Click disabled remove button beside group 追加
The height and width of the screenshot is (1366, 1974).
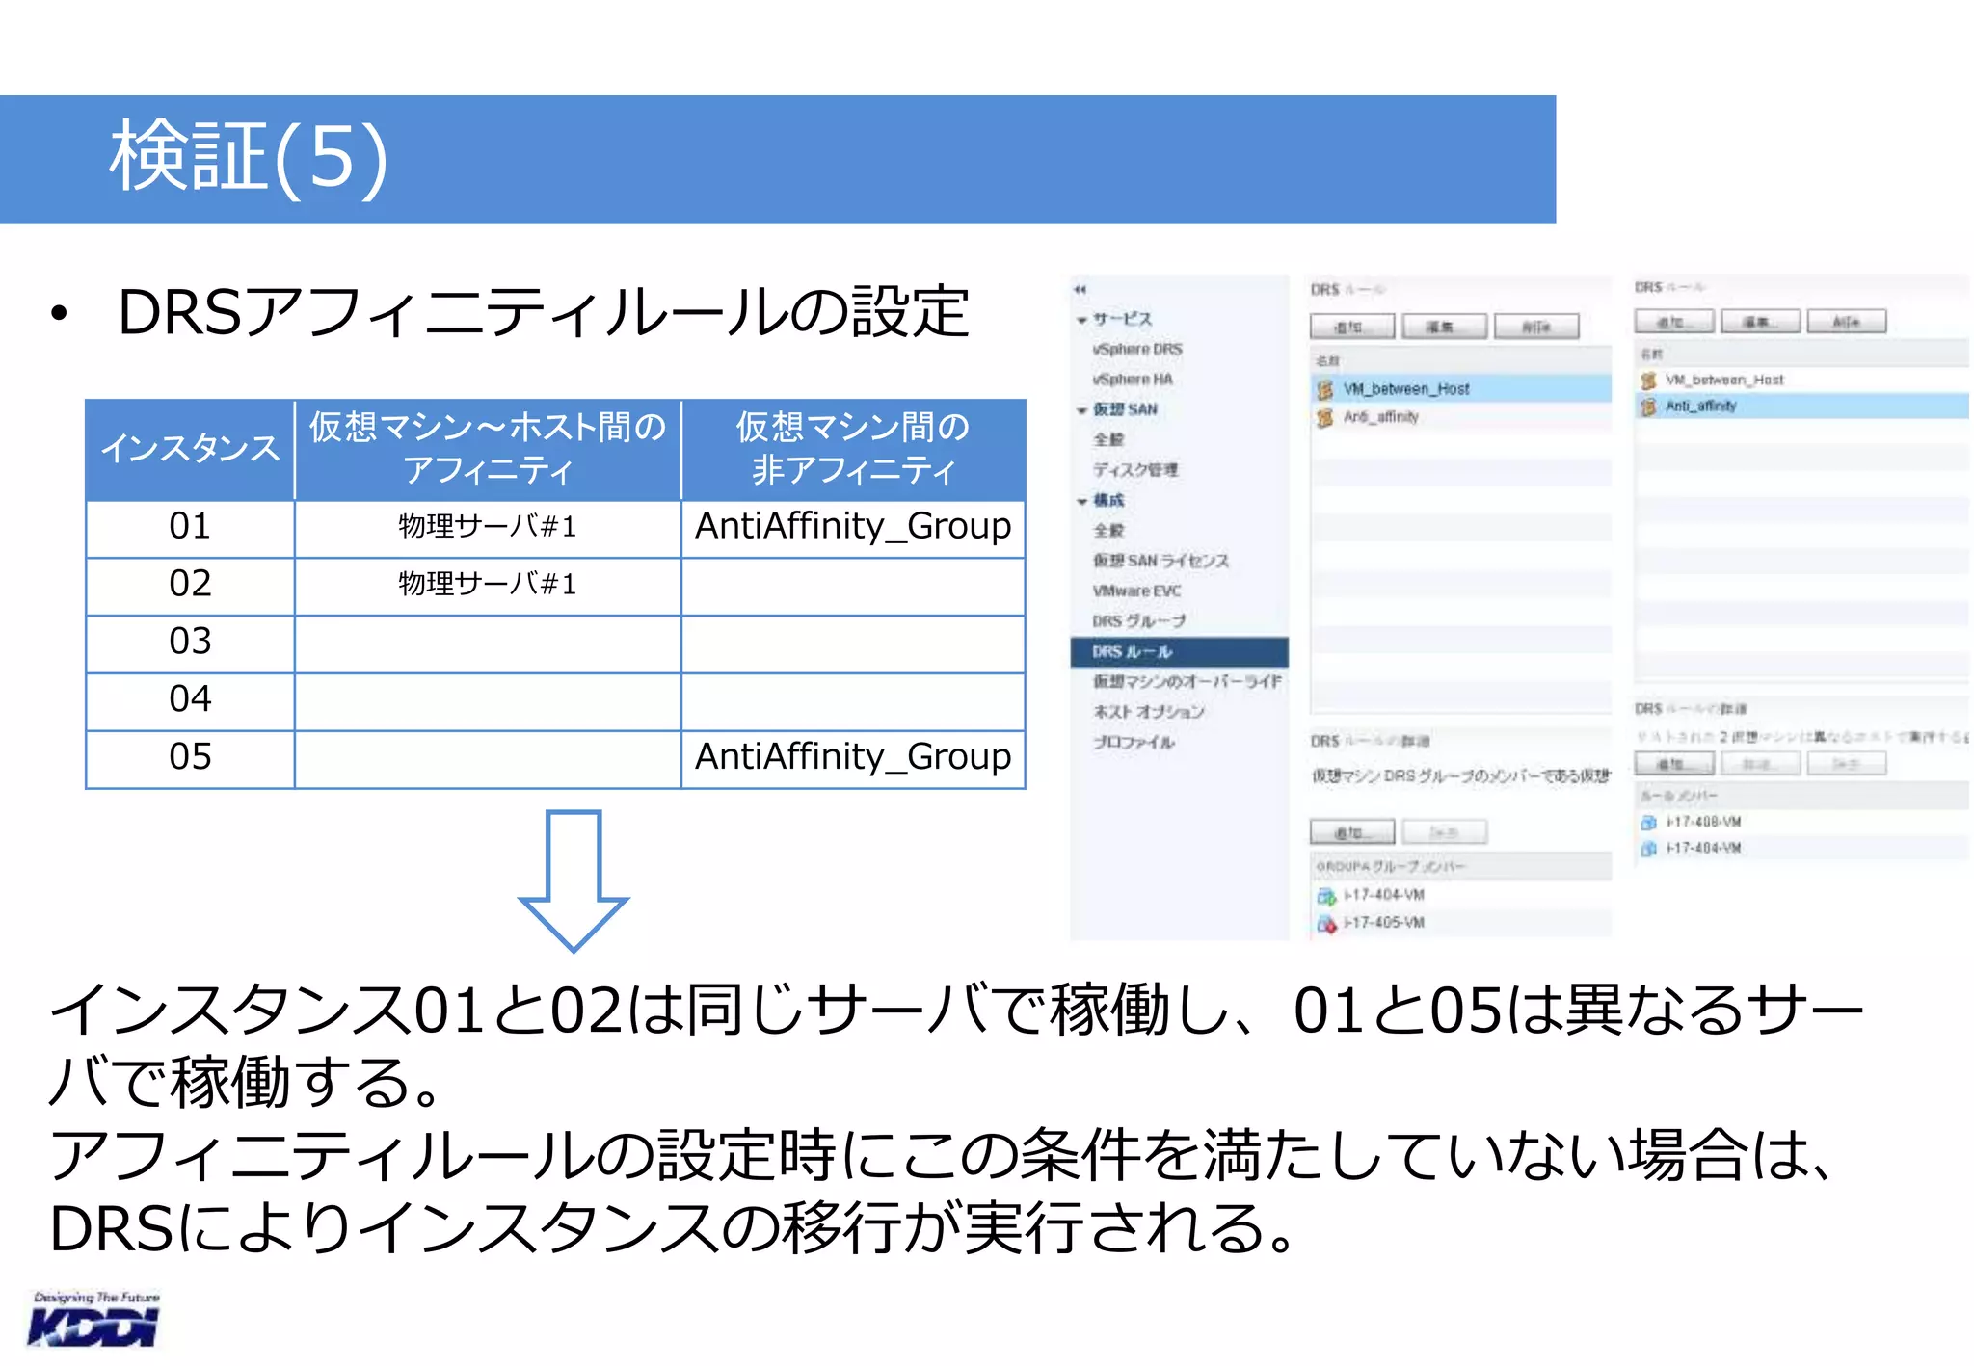click(1444, 832)
